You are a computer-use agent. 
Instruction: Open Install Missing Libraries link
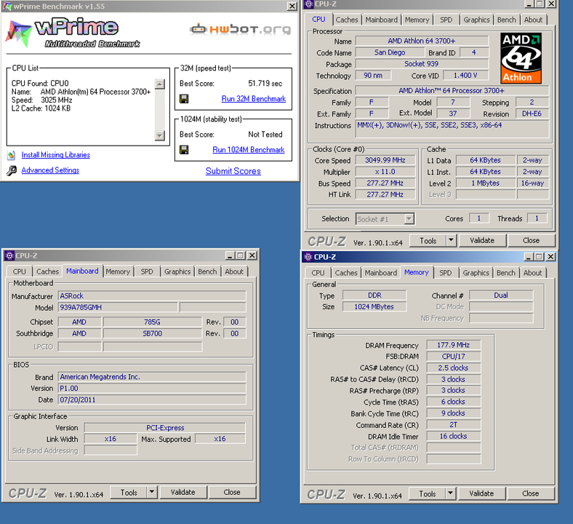click(x=55, y=155)
